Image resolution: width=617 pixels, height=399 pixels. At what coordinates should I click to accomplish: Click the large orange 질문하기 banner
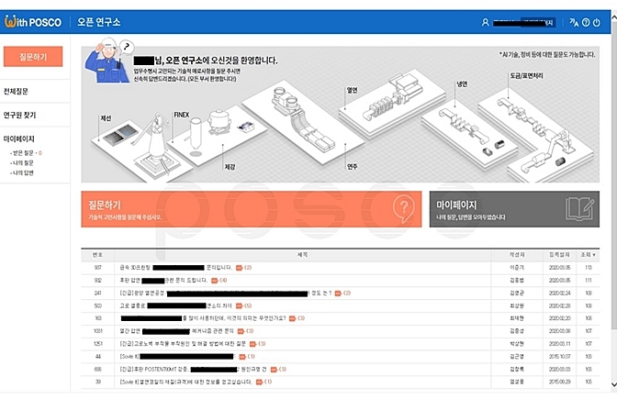252,209
